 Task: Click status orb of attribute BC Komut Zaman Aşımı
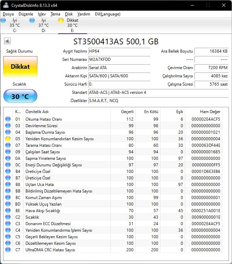click(8, 198)
